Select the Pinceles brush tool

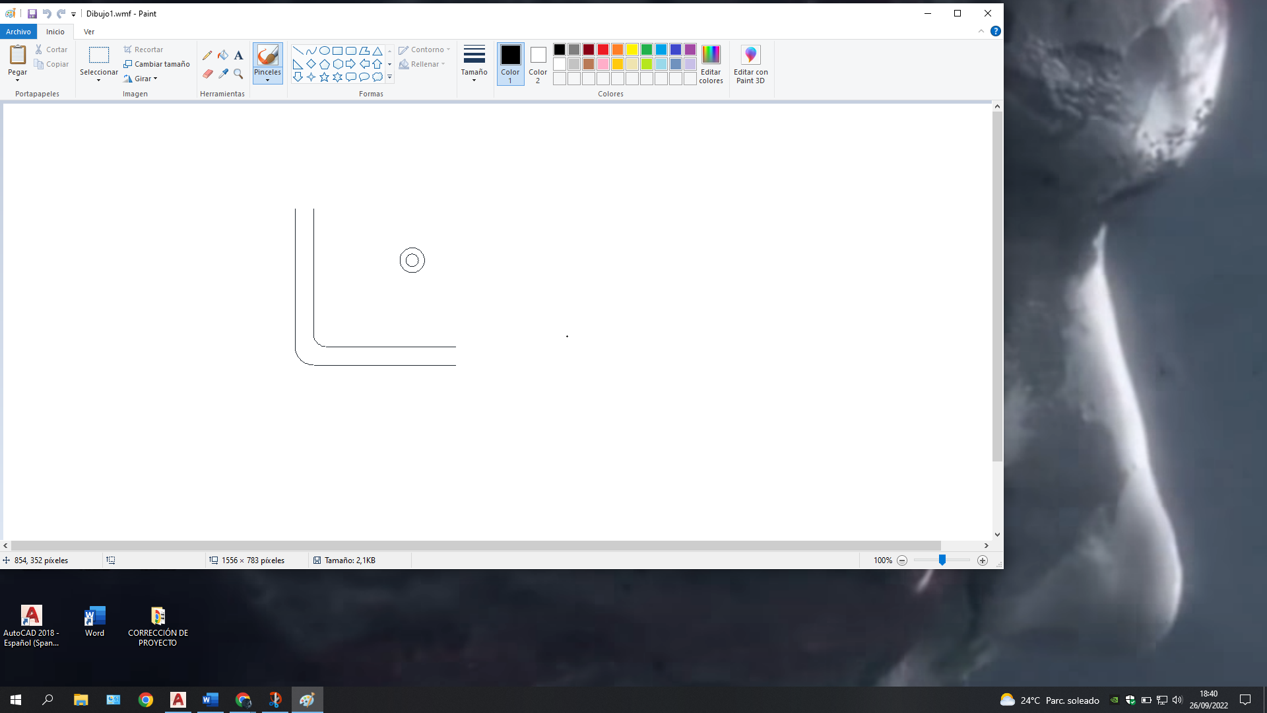click(x=267, y=55)
